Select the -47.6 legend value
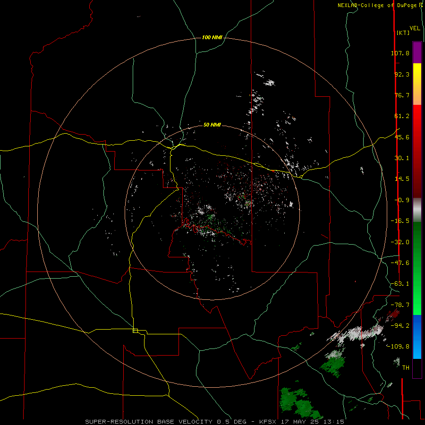This screenshot has height=425, width=425. (400, 263)
